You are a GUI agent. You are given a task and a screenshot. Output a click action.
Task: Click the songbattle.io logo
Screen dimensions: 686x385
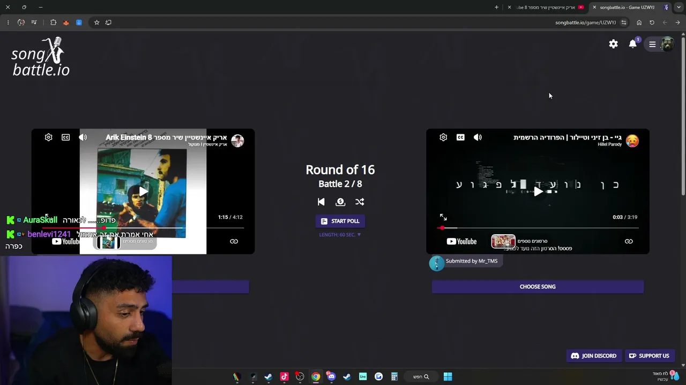coord(41,57)
